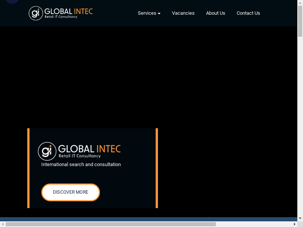The image size is (303, 227).
Task: Click the large GLOBAL INTEC wordmark in hero card
Action: 89,148
